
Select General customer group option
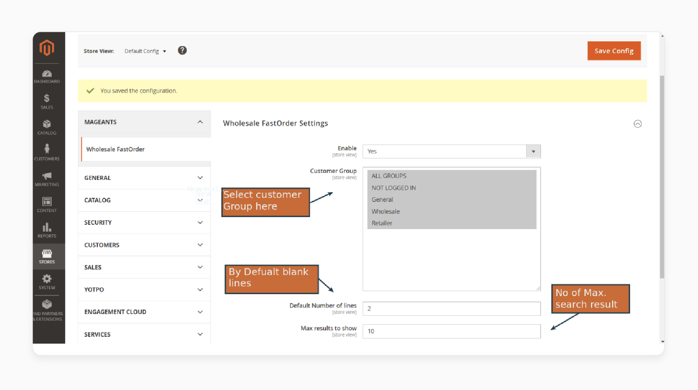(451, 199)
